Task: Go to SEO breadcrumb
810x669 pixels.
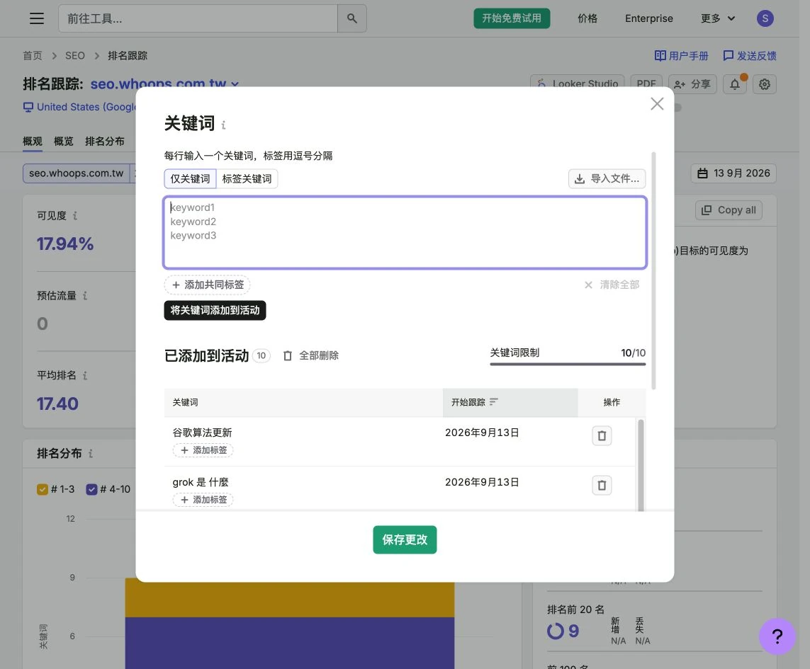Action: point(75,56)
